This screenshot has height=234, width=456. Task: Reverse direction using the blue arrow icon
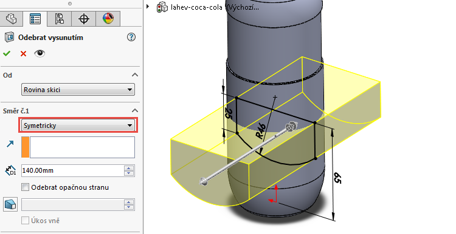pyautogui.click(x=10, y=144)
